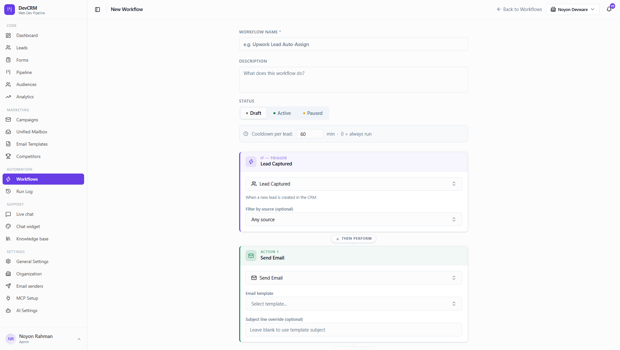Viewport: 620px width, 350px height.
Task: Open the Lead Captured trigger dropdown
Action: (353, 184)
